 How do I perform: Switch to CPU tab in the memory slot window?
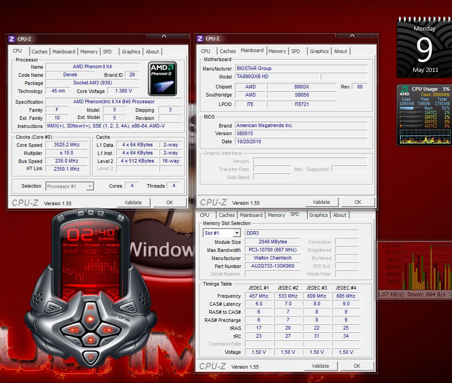tap(205, 215)
